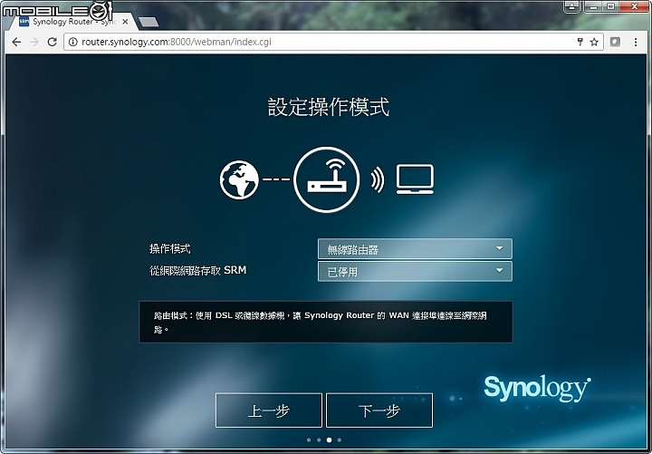
Task: Reload the page with the refresh icon
Action: tap(52, 42)
